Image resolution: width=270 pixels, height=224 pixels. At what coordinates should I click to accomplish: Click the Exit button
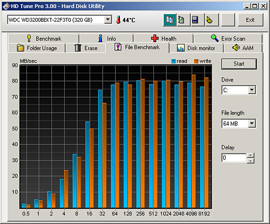(251, 20)
